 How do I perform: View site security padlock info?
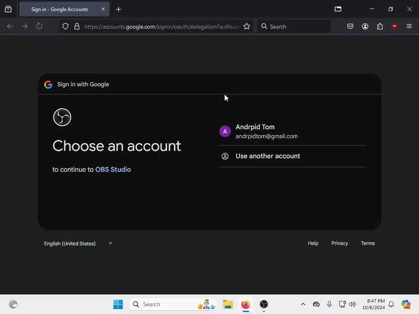click(x=77, y=27)
